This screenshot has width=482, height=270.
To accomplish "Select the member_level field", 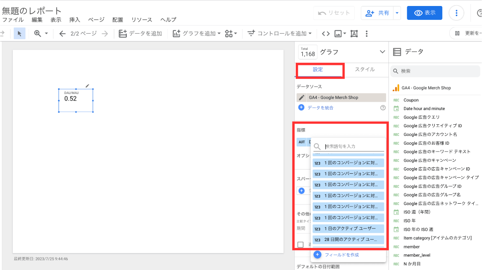I will [x=417, y=255].
